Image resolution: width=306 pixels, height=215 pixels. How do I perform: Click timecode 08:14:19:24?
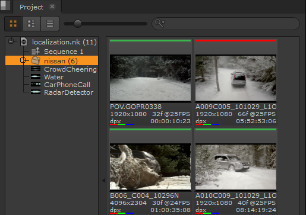256,210
